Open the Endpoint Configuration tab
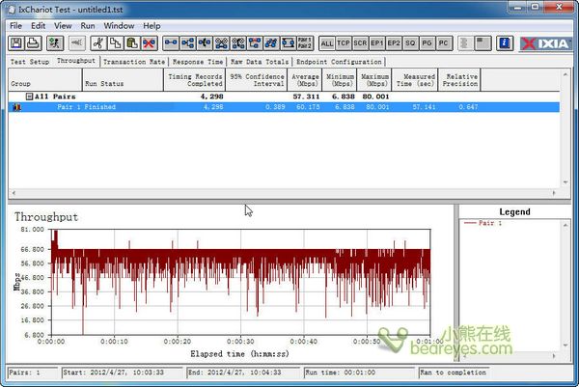This screenshot has height=387, width=579. click(339, 62)
